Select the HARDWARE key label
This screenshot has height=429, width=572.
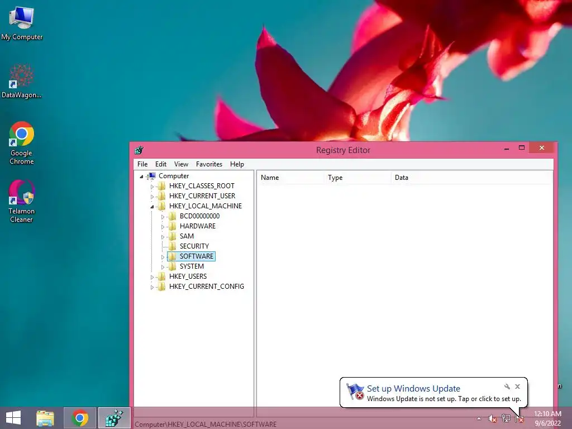(197, 226)
